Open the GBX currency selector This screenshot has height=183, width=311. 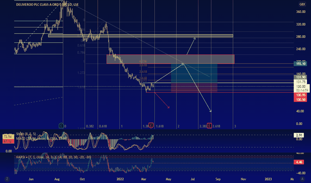coord(302,4)
